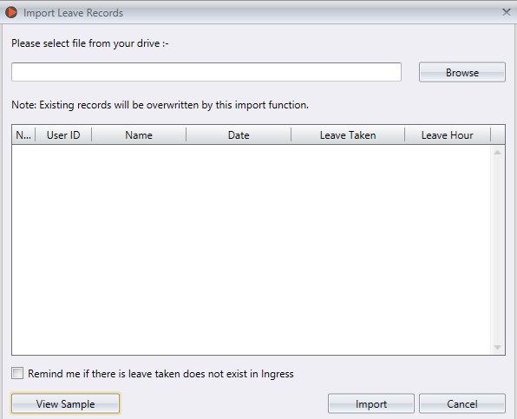Enable the remind me leave taken checkbox
Viewport: 517px width, 419px height.
tap(17, 374)
